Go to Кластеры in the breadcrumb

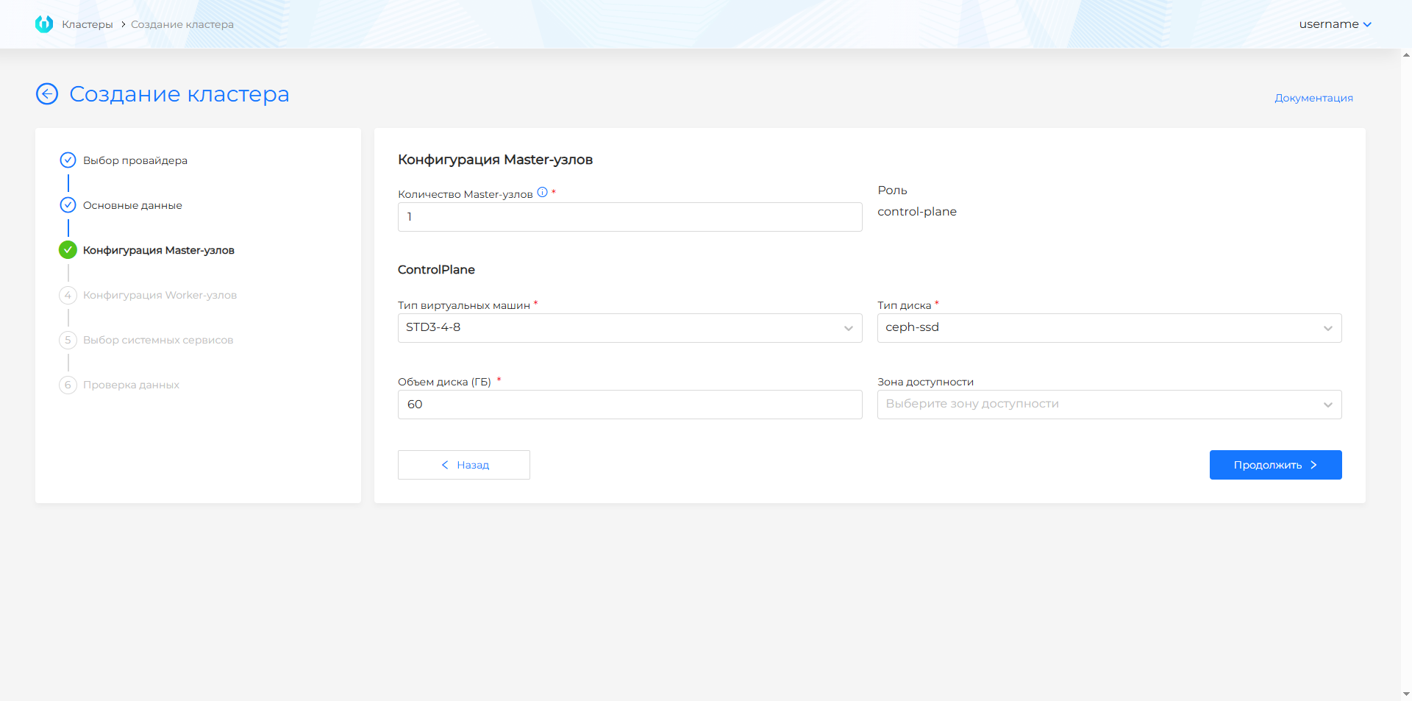[x=88, y=24]
